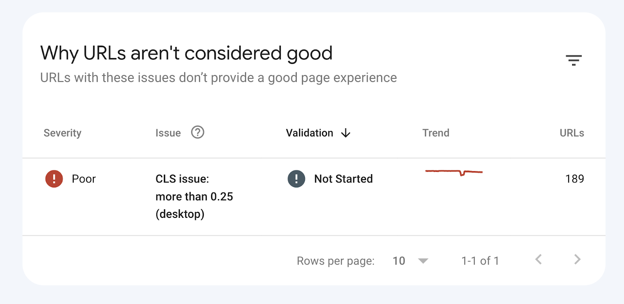This screenshot has height=304, width=624.
Task: Sort by the Severity column header
Action: (62, 133)
